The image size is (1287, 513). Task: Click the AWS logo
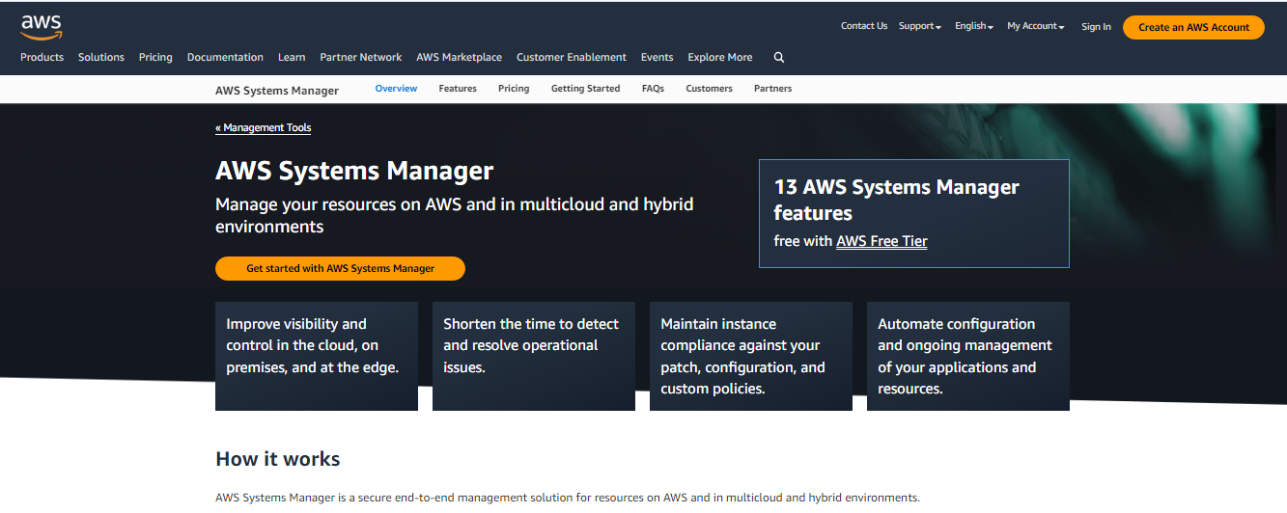[x=42, y=26]
